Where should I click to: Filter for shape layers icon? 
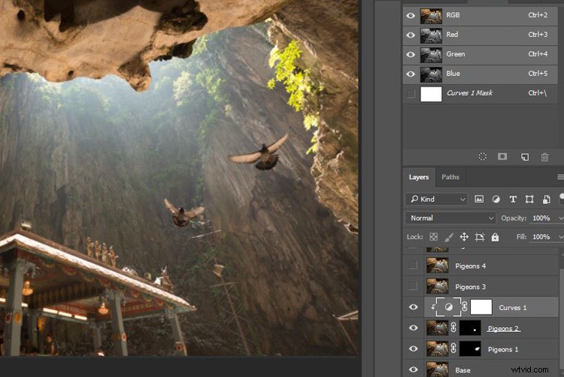click(x=529, y=199)
